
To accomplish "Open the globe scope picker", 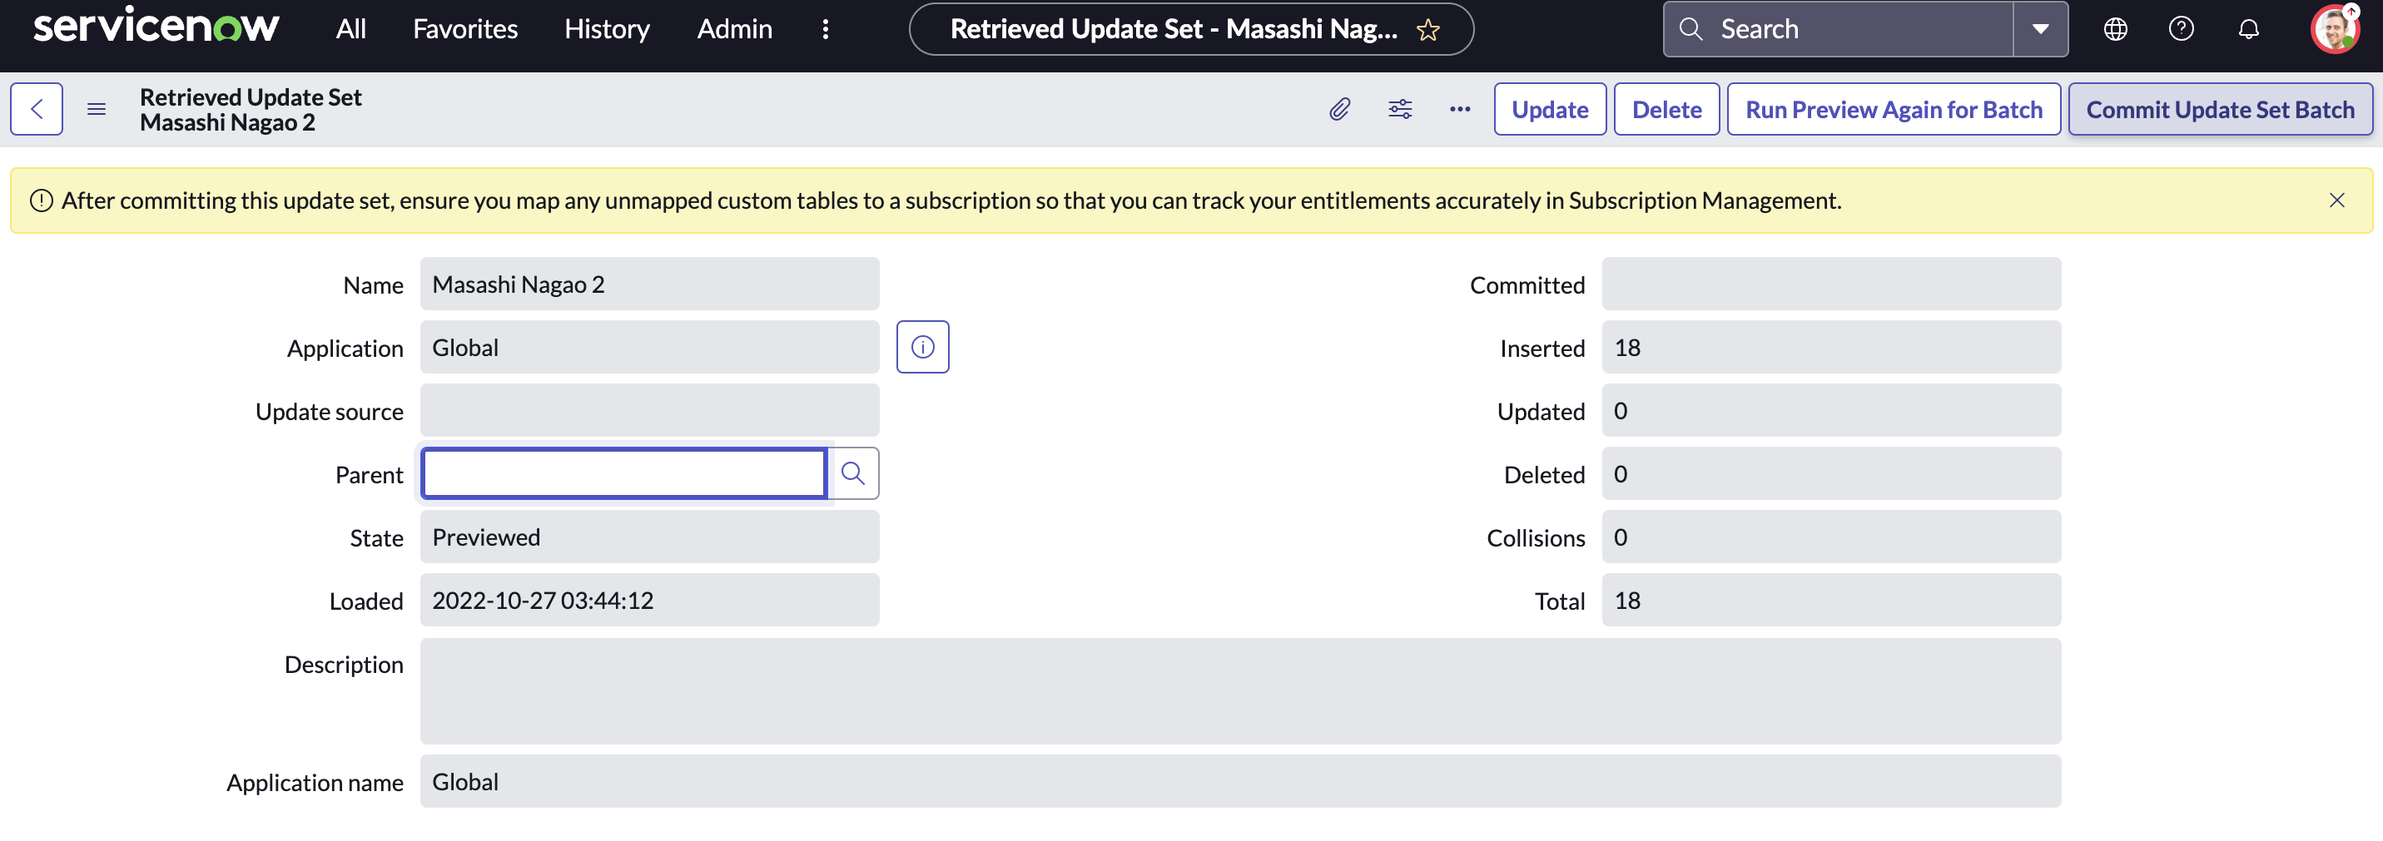I will coord(2116,30).
